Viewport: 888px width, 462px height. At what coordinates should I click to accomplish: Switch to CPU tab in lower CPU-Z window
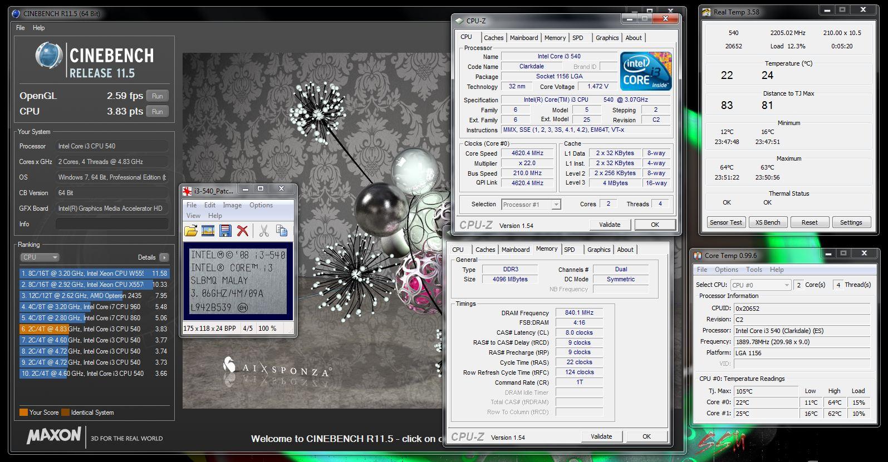(458, 250)
